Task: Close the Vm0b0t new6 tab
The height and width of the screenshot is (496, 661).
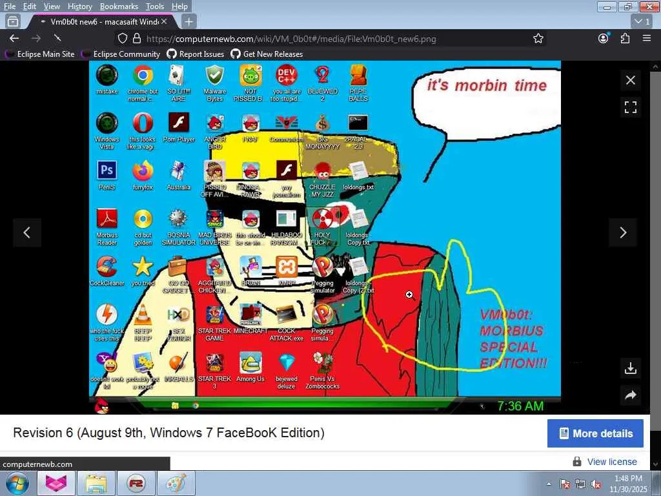Action: (164, 21)
